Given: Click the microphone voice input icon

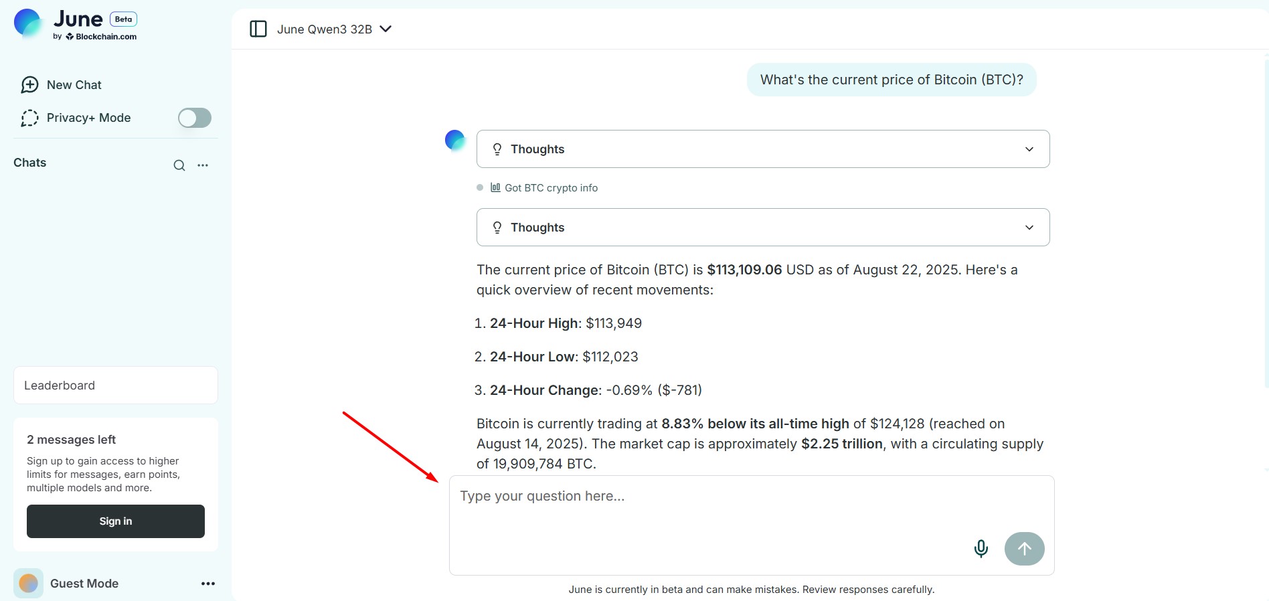Looking at the screenshot, I should tap(981, 549).
